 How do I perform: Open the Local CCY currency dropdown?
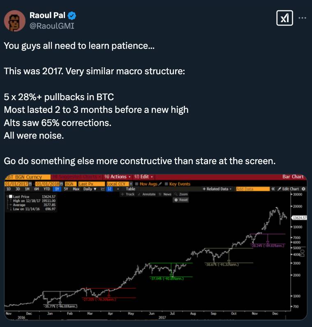pos(120,184)
